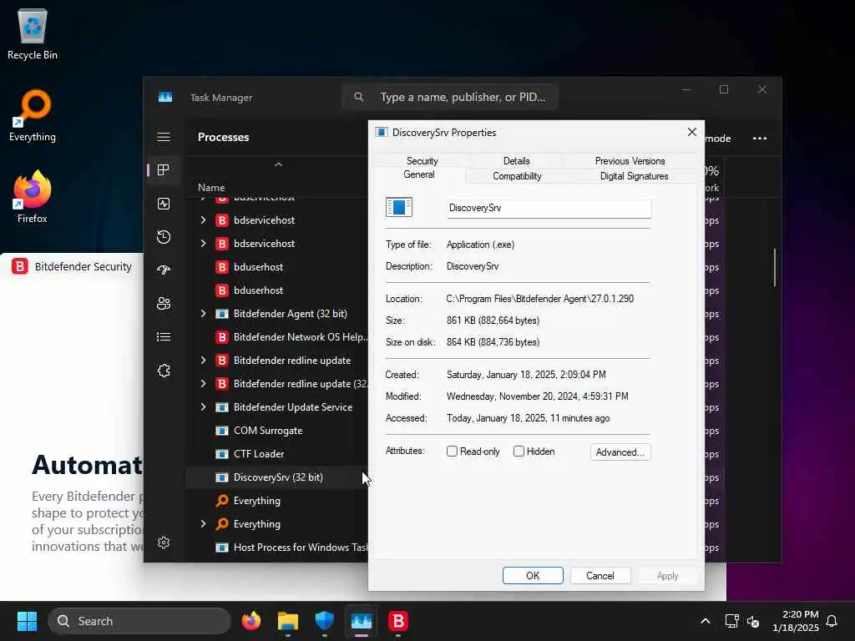Expand Bitdefender Agent (32 bit) process
Viewport: 855px width, 641px height.
(203, 314)
